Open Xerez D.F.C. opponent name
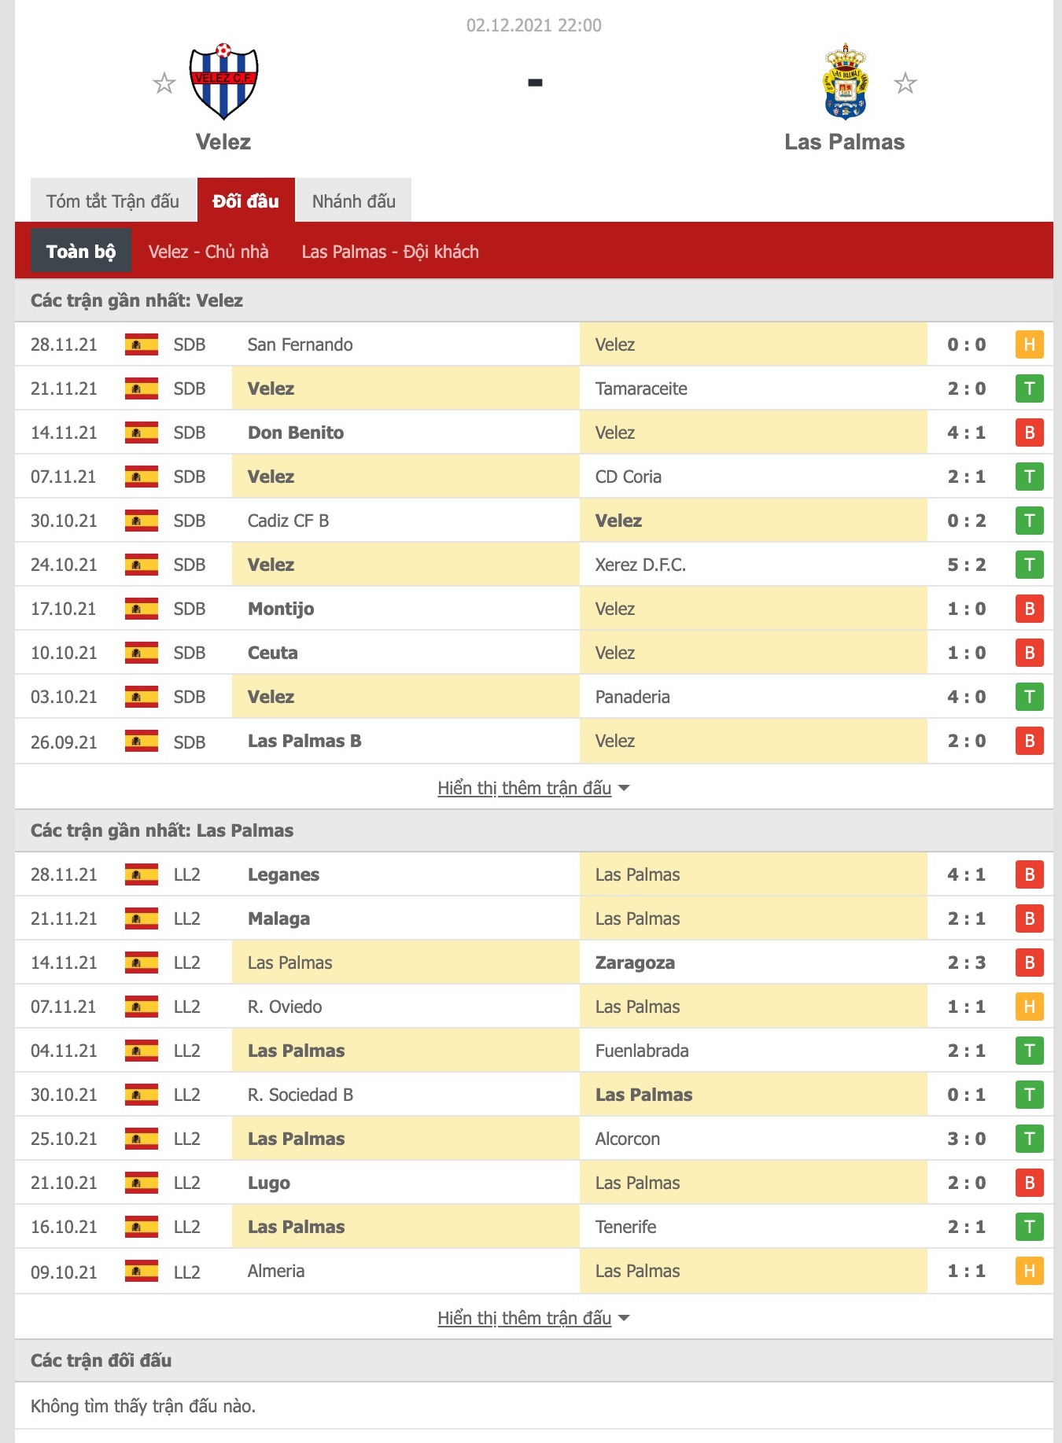The image size is (1062, 1443). [x=640, y=565]
